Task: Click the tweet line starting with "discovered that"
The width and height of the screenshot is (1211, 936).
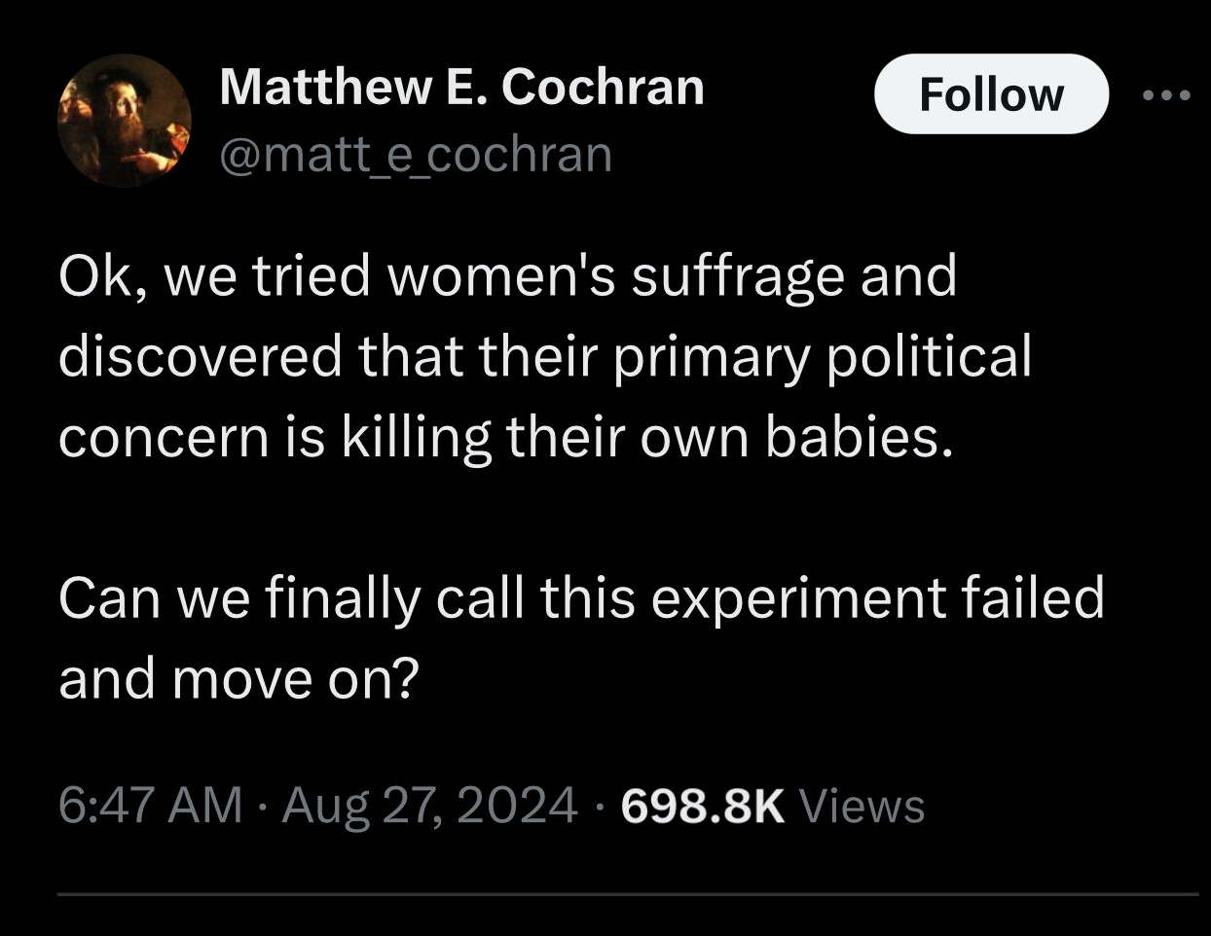Action: point(543,356)
